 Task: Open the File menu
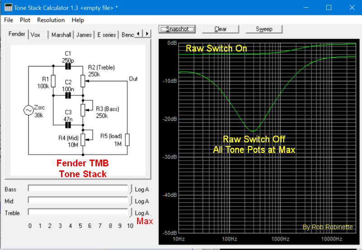tap(9, 20)
